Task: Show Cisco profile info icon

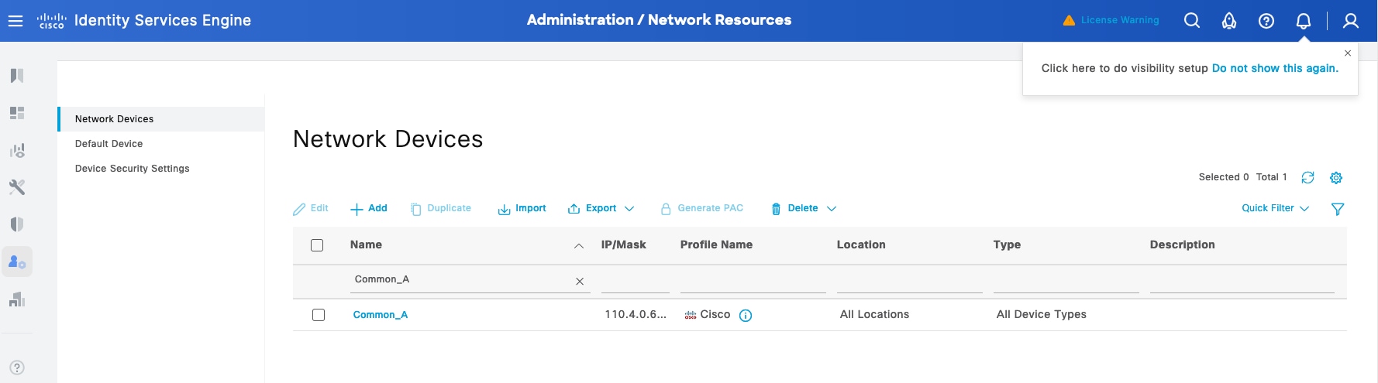Action: [x=746, y=316]
